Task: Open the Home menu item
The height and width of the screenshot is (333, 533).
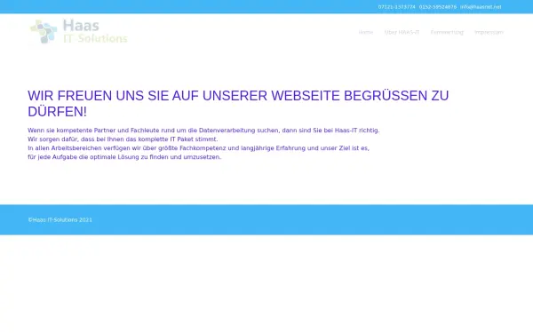Action: coord(366,32)
